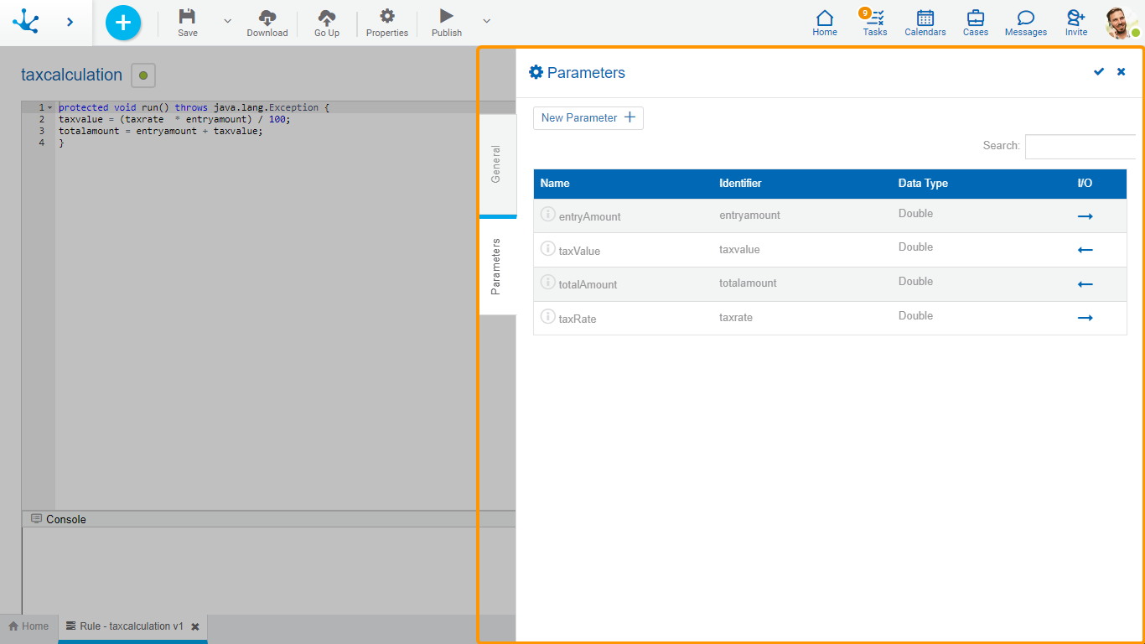Select the Rule - taxcalculation v1 tab
This screenshot has width=1145, height=644.
click(131, 626)
